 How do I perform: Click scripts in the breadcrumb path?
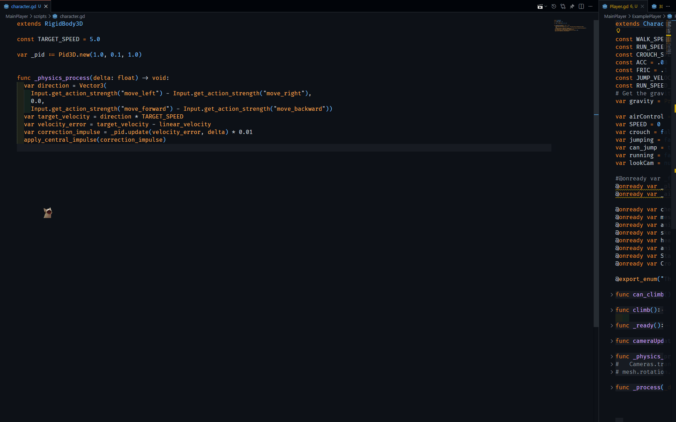click(40, 16)
